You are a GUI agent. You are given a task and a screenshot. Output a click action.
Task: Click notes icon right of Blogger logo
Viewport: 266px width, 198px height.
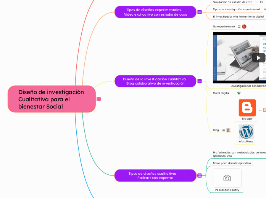[x=260, y=110]
